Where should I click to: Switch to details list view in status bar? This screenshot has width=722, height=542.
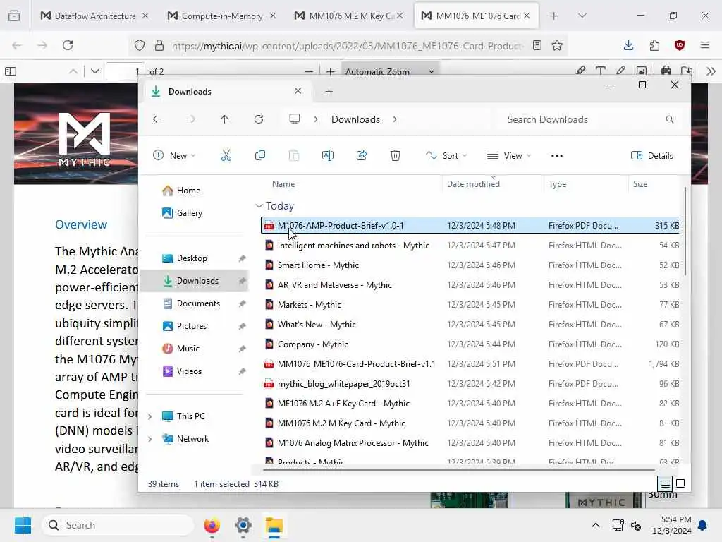point(665,483)
